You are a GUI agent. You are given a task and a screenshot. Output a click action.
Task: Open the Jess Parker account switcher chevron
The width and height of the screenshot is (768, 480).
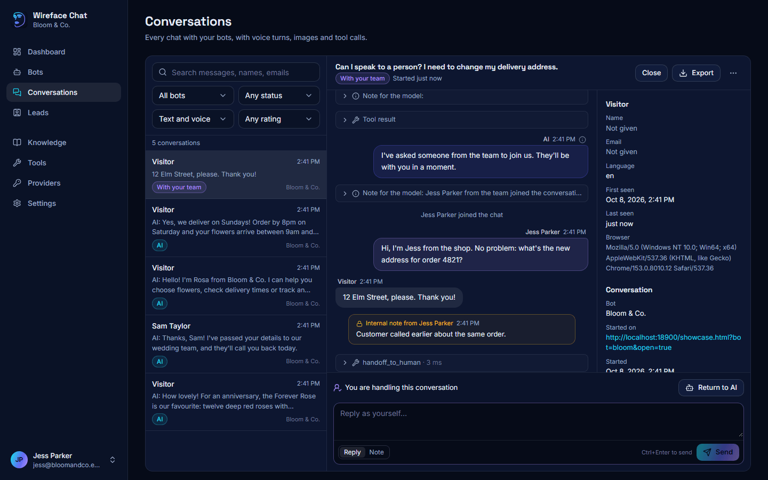click(x=113, y=460)
